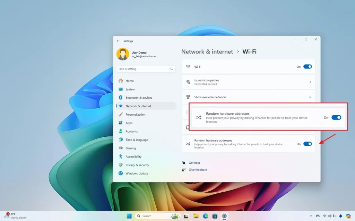The height and width of the screenshot is (221, 355).
Task: Turn off the Wi-Fi toggle switch
Action: click(x=308, y=67)
